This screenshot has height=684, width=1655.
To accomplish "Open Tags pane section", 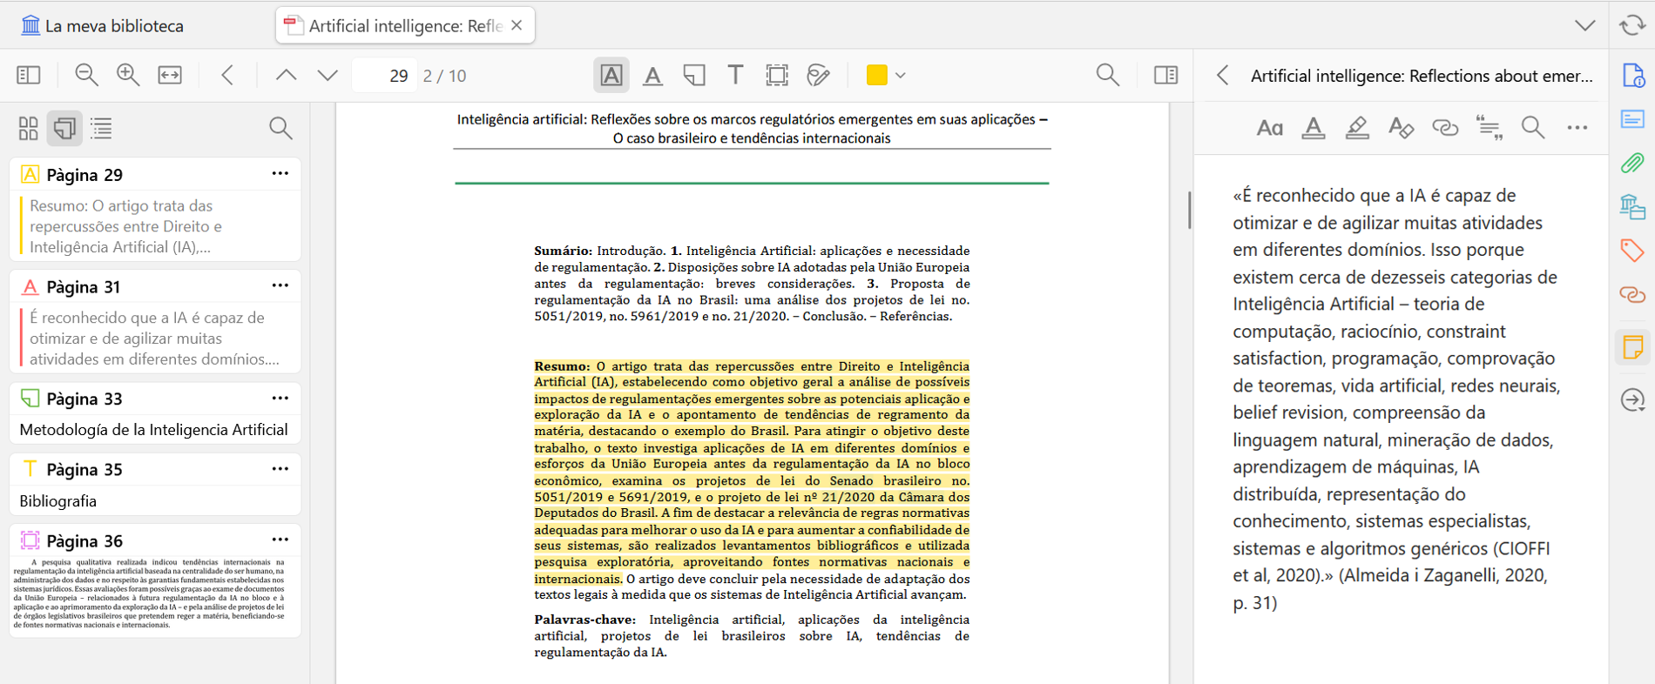I will [1632, 251].
